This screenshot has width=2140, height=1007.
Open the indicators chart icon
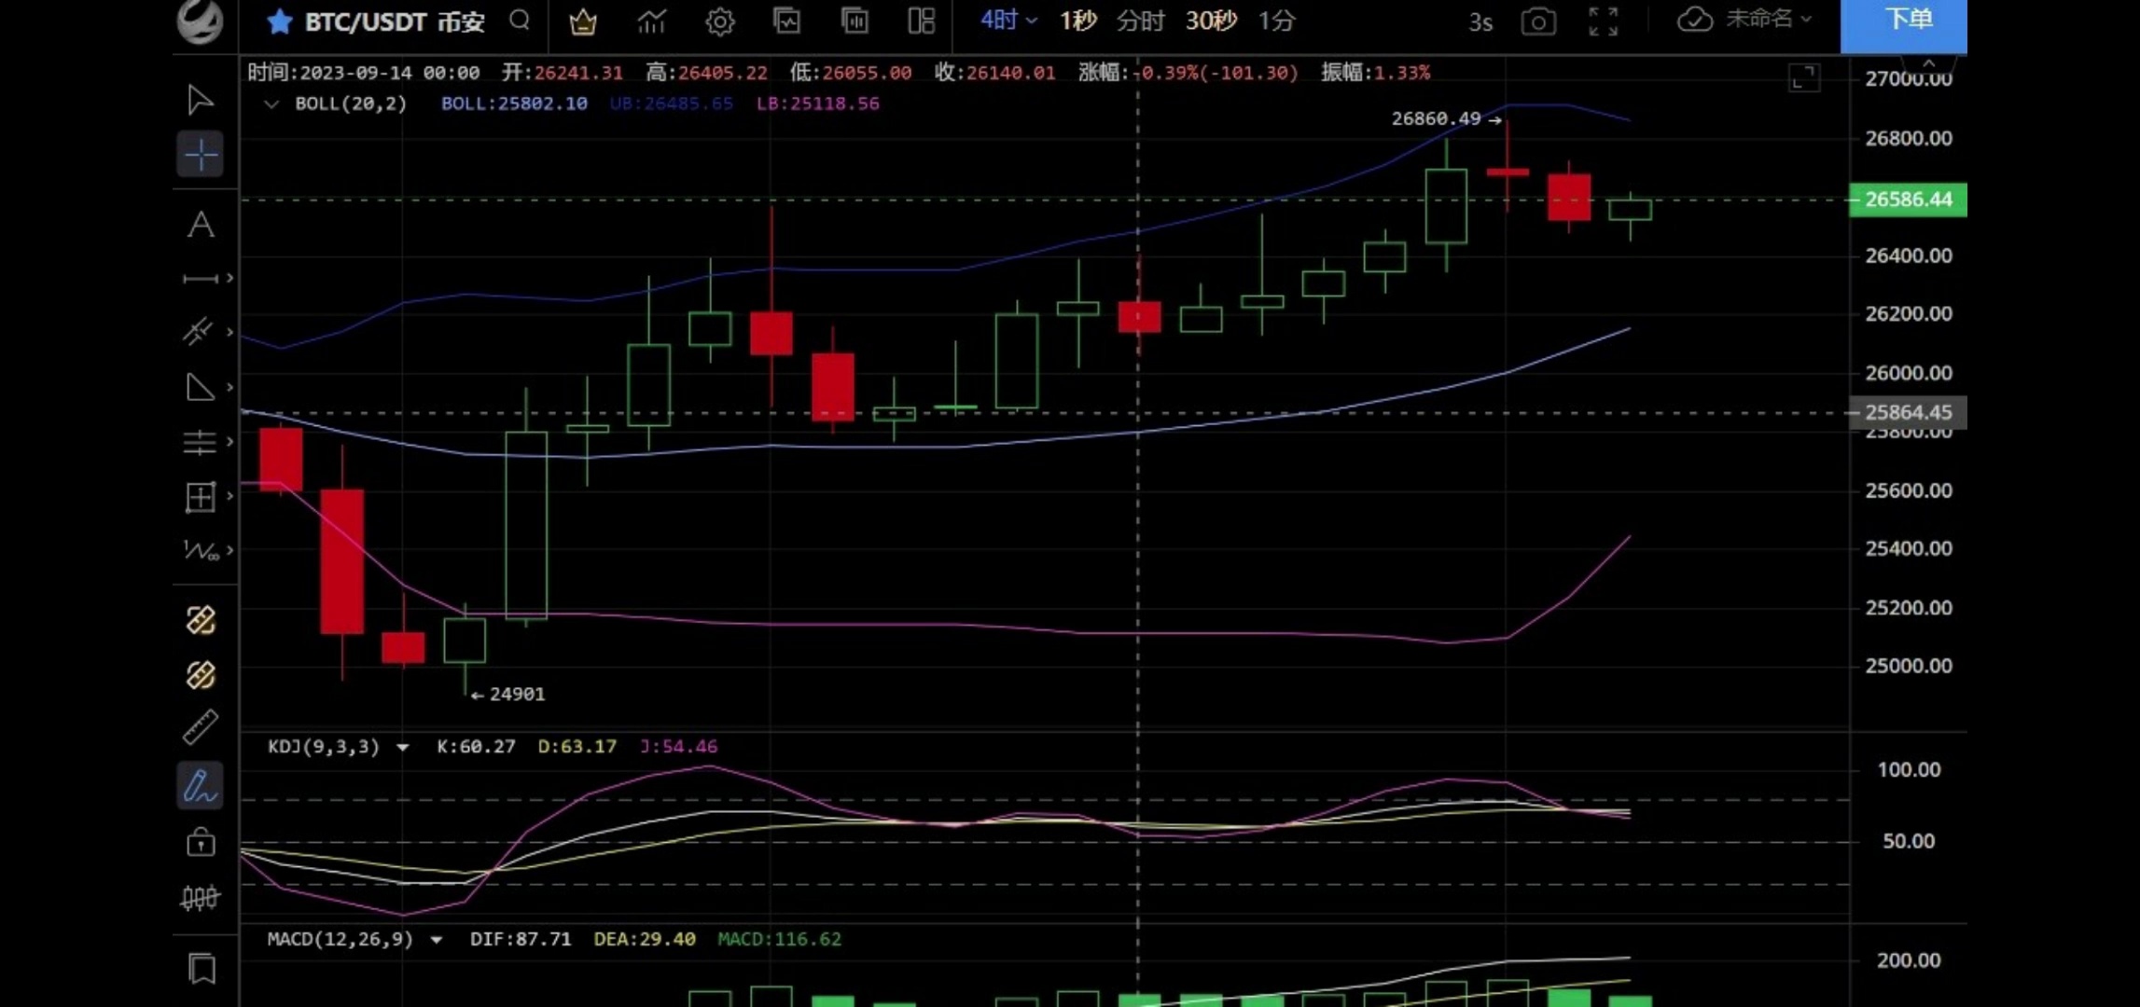click(651, 21)
